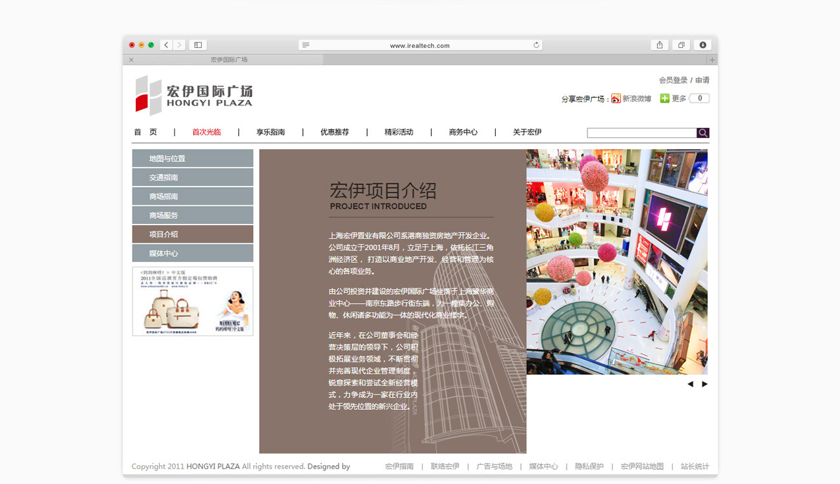The height and width of the screenshot is (484, 840).
Task: Open the luggage advertisement banner
Action: [193, 301]
